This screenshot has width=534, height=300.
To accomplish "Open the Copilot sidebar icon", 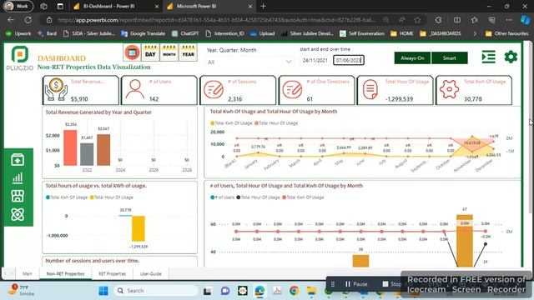I will coord(525,20).
